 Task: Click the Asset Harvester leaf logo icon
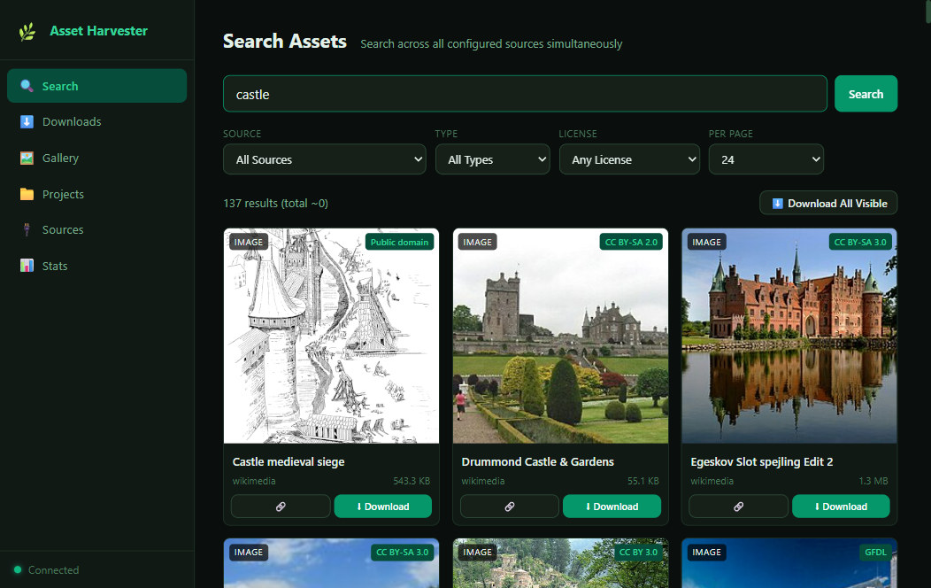click(27, 31)
